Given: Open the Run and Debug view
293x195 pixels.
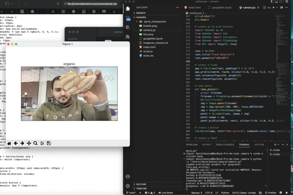Looking at the screenshot, I should click(128, 27).
